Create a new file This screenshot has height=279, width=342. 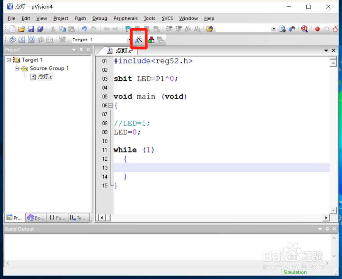click(12, 29)
